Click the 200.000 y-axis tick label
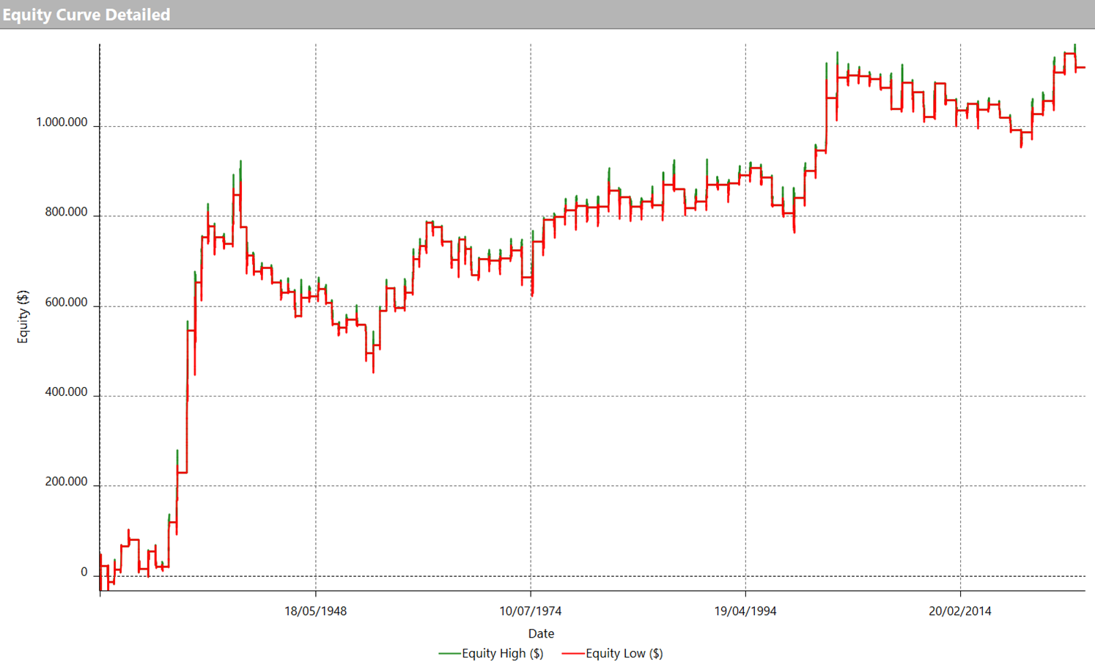This screenshot has width=1095, height=667. pos(66,482)
